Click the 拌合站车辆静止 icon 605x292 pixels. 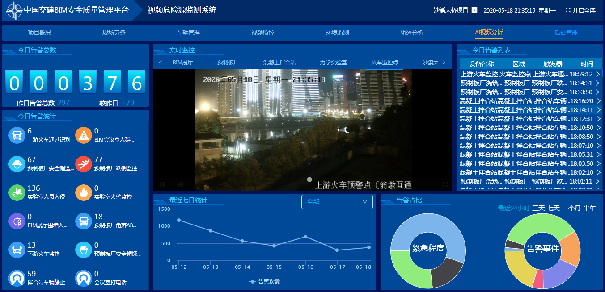(17, 278)
